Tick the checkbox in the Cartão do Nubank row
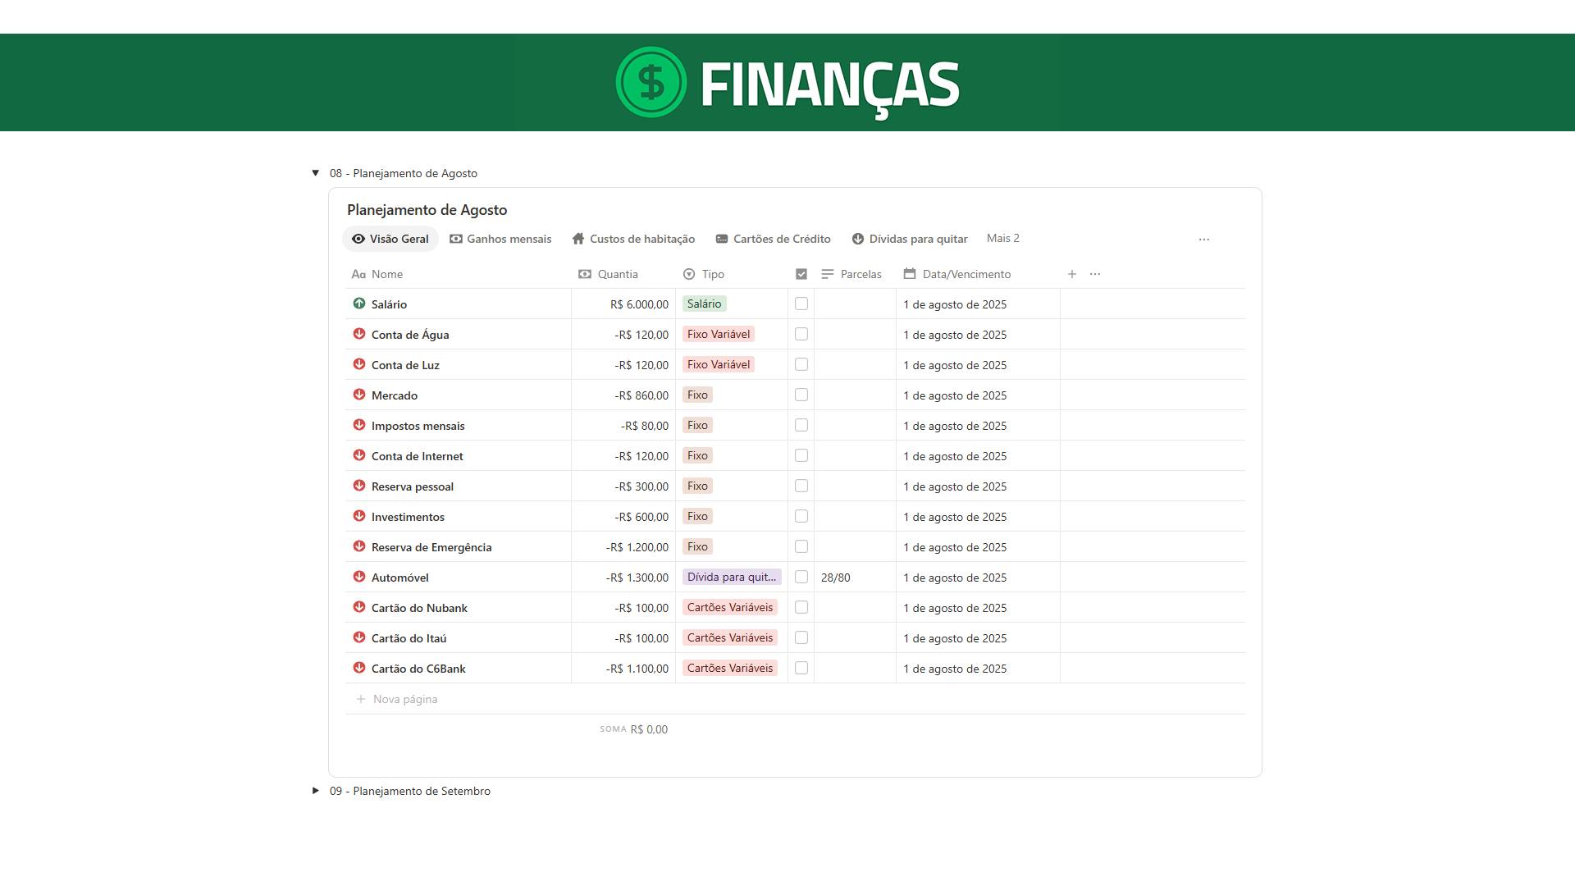Image resolution: width=1575 pixels, height=886 pixels. 801,607
